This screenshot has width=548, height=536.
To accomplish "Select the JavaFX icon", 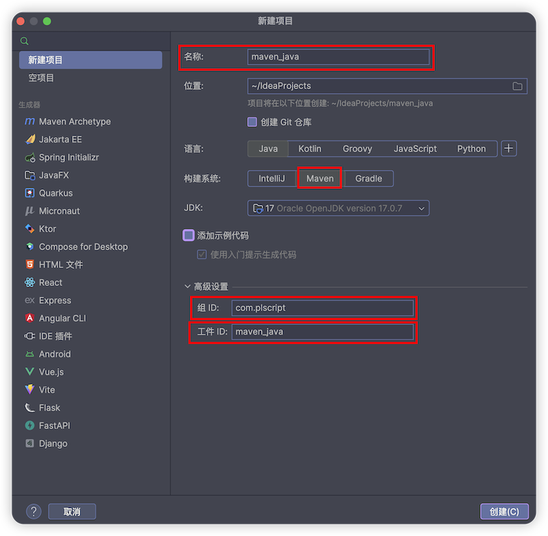I will click(x=29, y=175).
